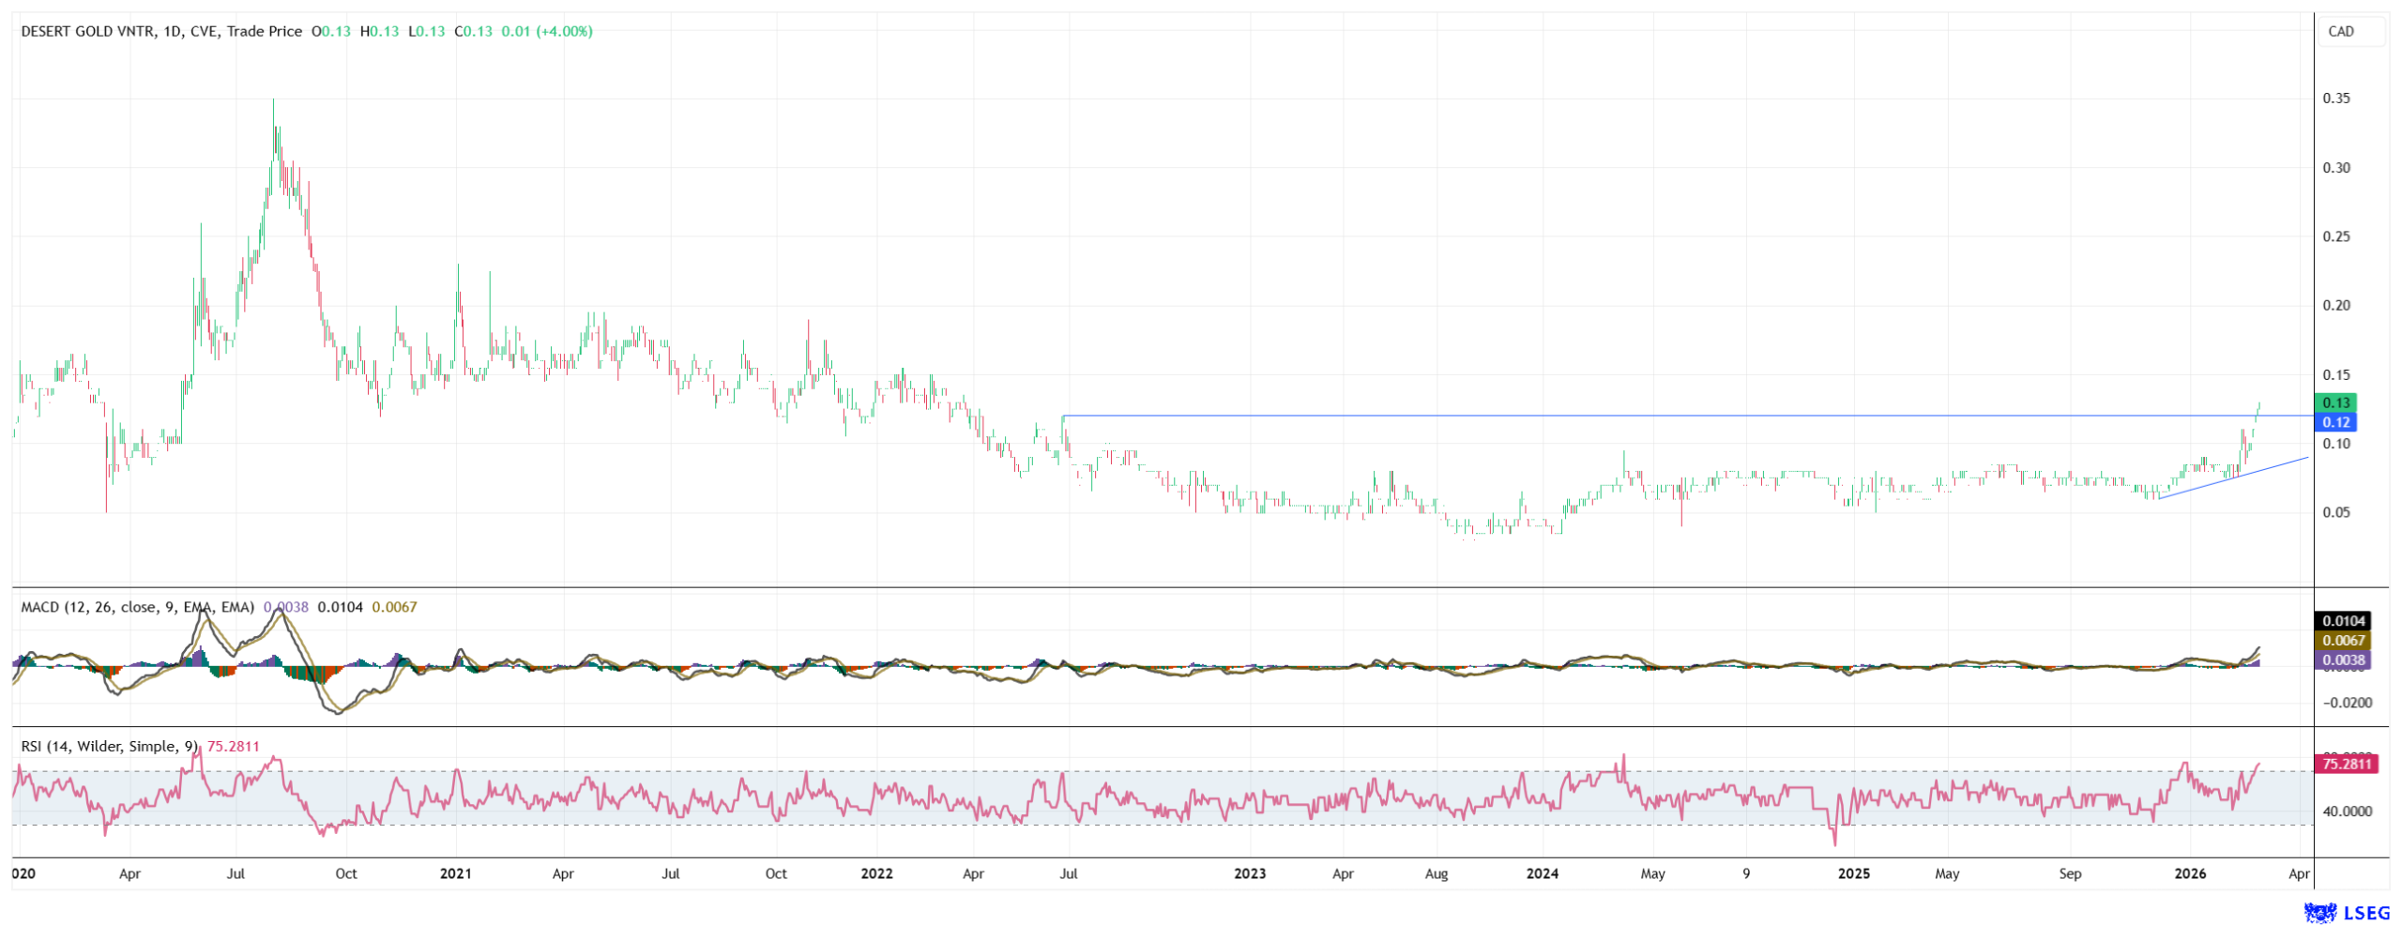
Task: Select the pink 75.2811 RSI value tag
Action: click(2346, 765)
